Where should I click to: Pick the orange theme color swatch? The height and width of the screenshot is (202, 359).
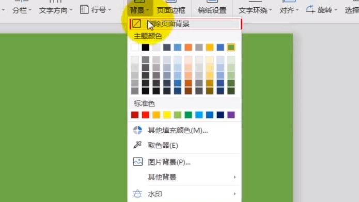coord(188,48)
